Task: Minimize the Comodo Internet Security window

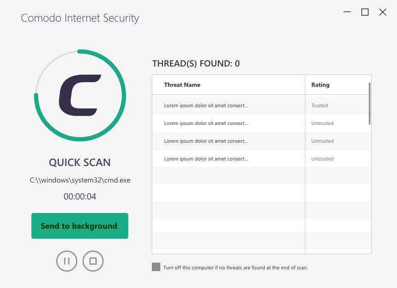Action: point(347,12)
